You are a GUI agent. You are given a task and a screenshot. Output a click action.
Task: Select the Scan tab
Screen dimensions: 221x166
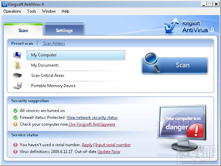[23, 29]
